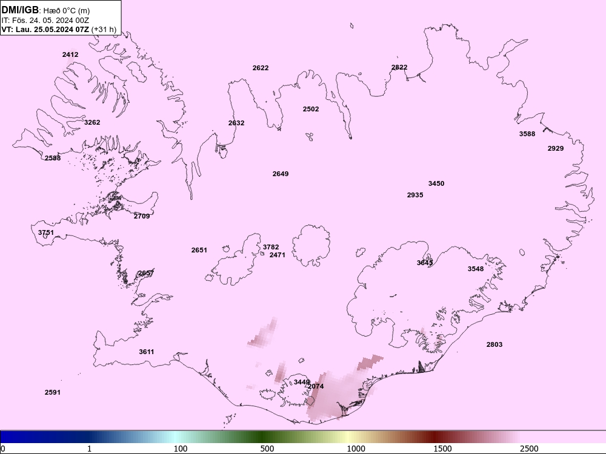Click the 2651 height value

(199, 250)
